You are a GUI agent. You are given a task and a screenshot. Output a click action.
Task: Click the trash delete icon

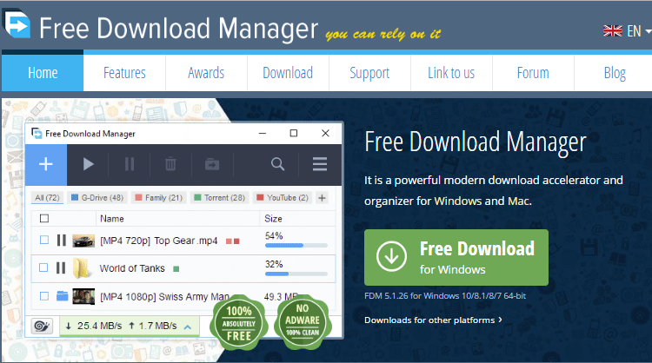coord(170,164)
